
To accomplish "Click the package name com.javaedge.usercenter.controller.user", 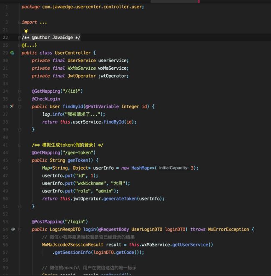I will 92,7.
